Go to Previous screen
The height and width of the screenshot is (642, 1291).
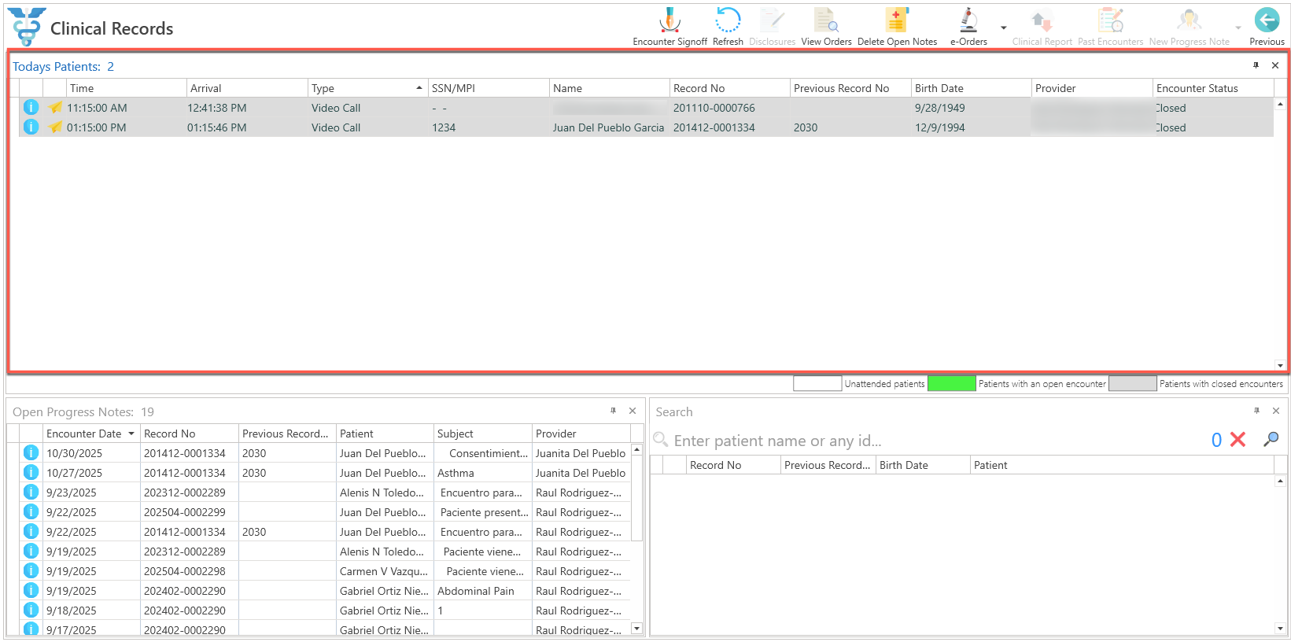(x=1267, y=27)
